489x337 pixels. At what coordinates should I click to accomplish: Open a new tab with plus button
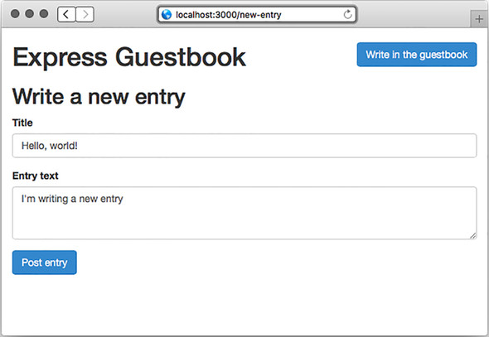[479, 19]
